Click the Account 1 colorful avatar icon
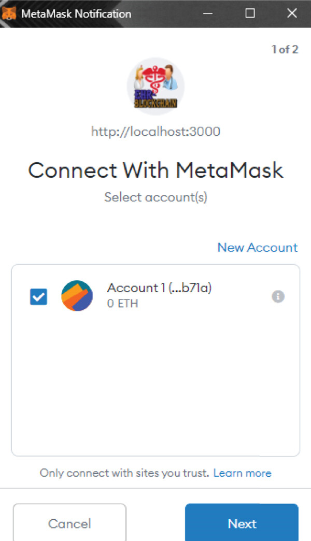Screen dimensions: 311x541 click(77, 296)
